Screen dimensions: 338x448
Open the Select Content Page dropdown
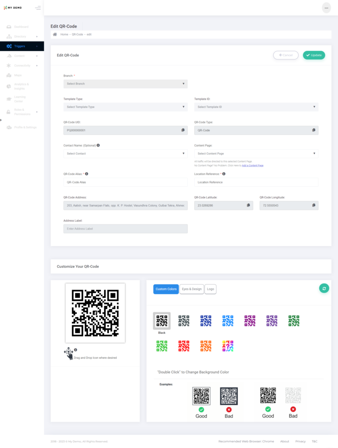tap(256, 154)
